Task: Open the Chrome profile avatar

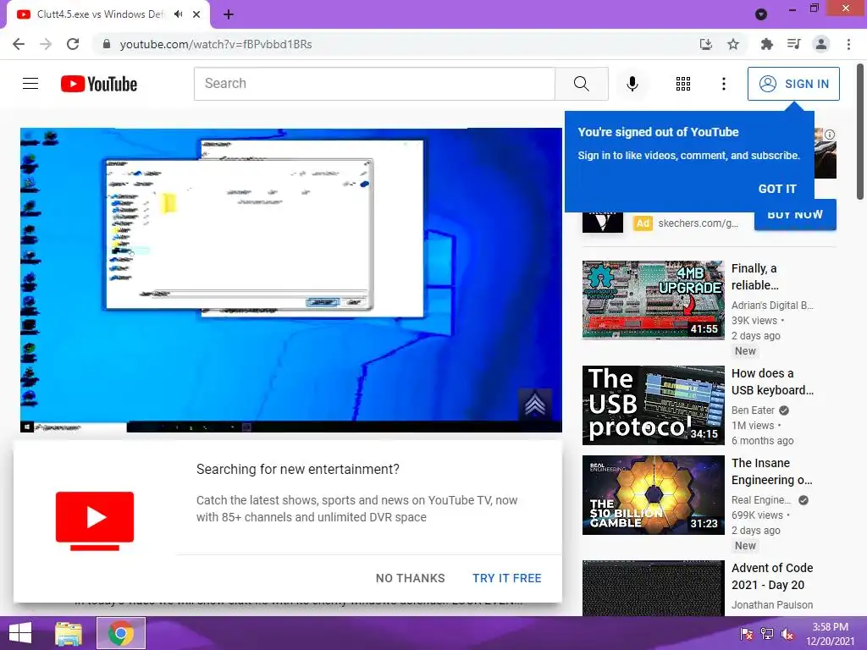Action: click(821, 44)
